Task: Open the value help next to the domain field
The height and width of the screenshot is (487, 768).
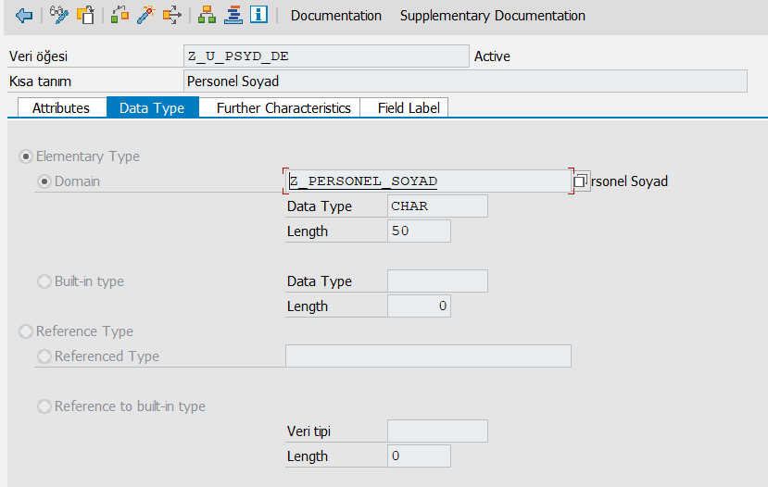Action: [x=580, y=181]
